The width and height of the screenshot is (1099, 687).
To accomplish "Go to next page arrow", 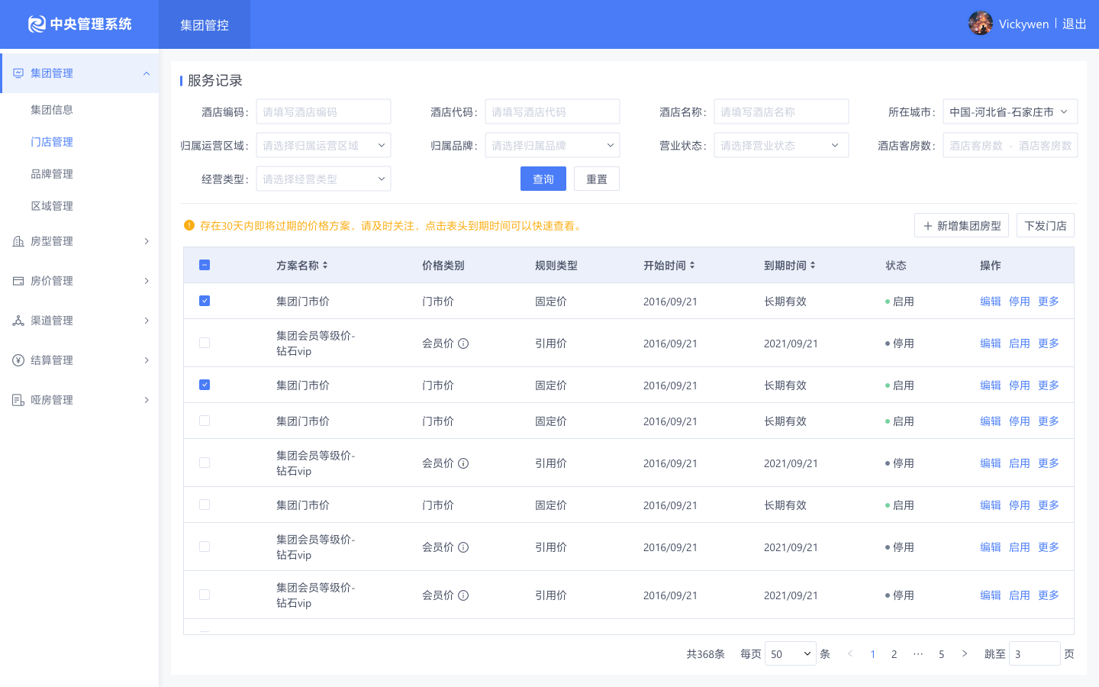I will pos(965,653).
